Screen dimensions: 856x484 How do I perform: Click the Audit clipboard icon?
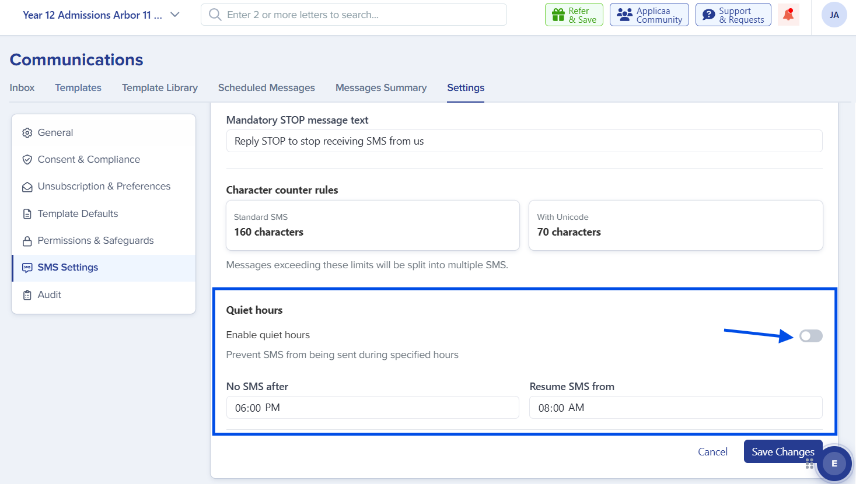click(x=27, y=295)
